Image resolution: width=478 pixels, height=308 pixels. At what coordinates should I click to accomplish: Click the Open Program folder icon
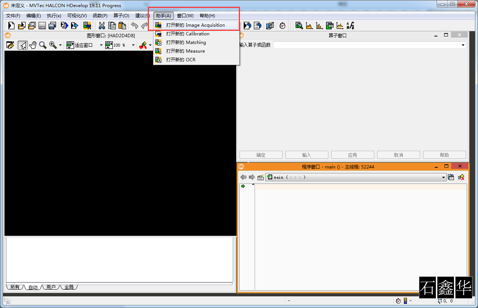click(x=21, y=26)
